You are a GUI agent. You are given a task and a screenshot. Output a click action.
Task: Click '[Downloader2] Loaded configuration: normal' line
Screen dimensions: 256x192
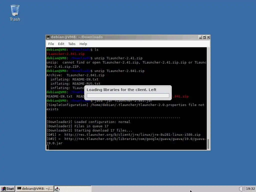pyautogui.click(x=88, y=122)
